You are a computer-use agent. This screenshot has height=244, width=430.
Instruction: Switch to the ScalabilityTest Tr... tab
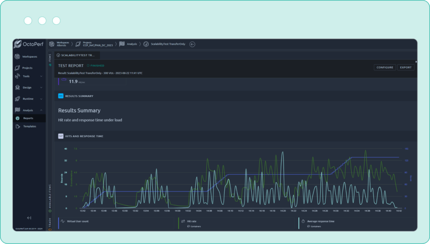(x=78, y=55)
